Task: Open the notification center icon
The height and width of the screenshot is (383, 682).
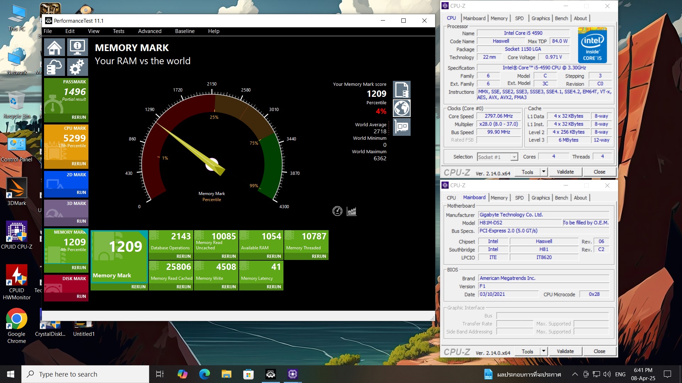Action: pyautogui.click(x=667, y=374)
